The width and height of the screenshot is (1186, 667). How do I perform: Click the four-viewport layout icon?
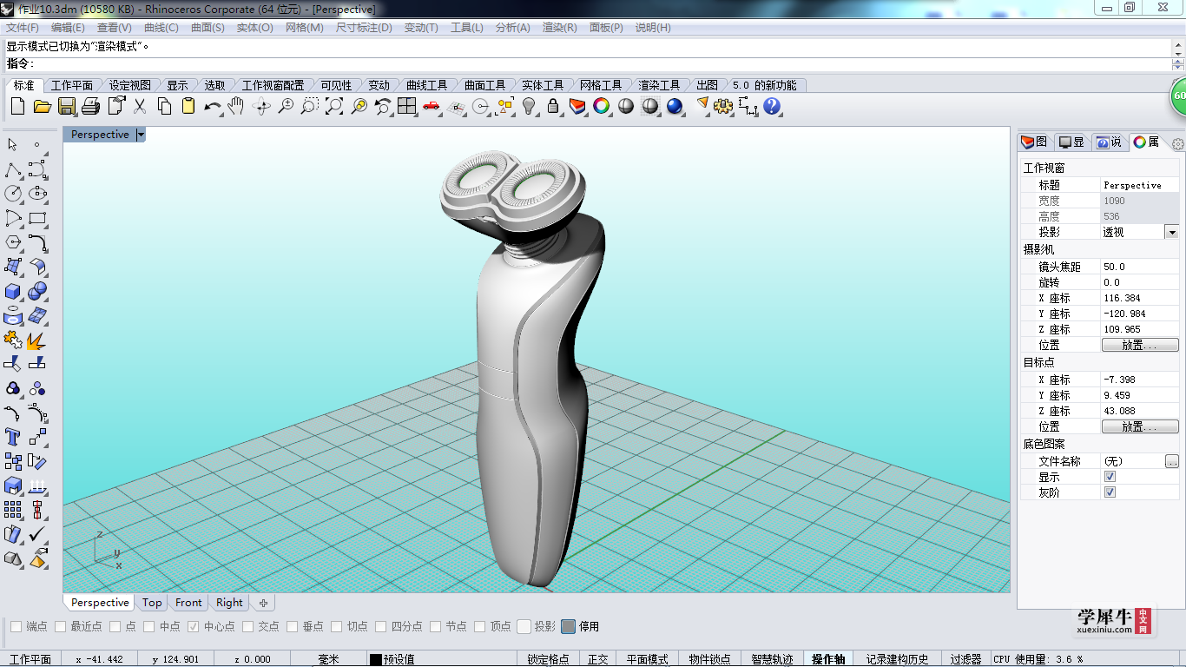click(x=407, y=106)
